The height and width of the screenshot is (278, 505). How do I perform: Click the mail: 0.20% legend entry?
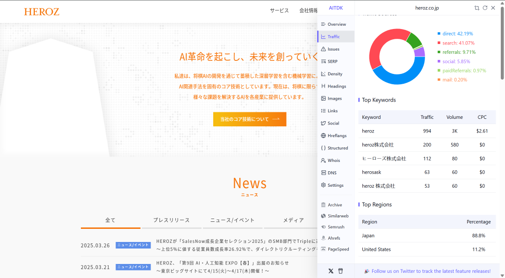pyautogui.click(x=452, y=80)
